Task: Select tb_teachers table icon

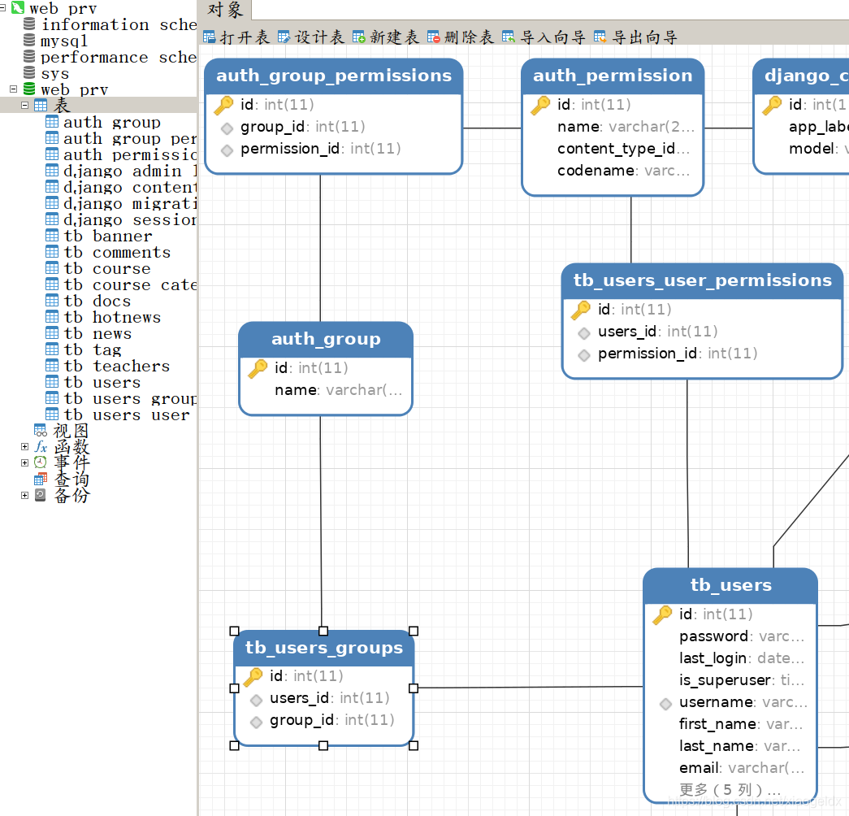Action: point(52,365)
